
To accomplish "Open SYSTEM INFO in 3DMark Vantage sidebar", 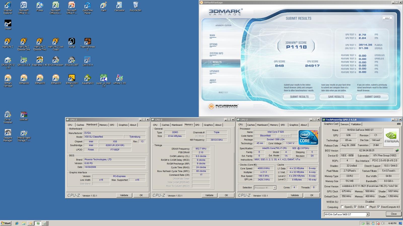I will (x=216, y=54).
